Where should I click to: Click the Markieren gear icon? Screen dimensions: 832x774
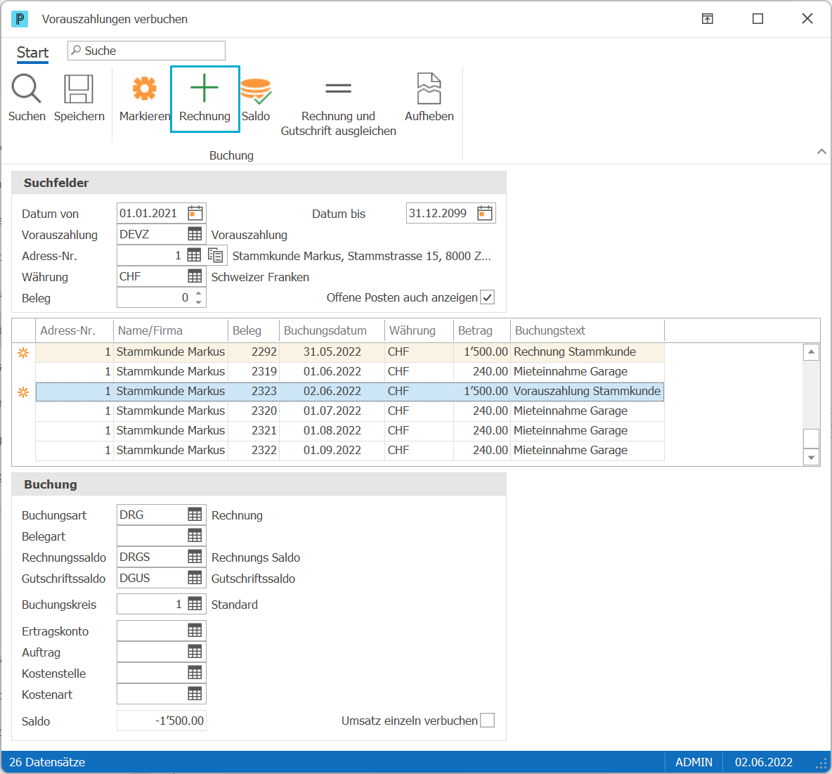point(144,88)
